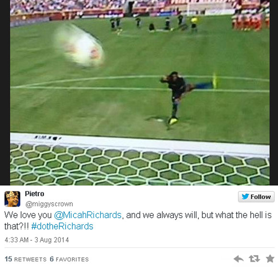The height and width of the screenshot is (267, 278).
Task: Favorite the tweet with the star icon
Action: point(270,258)
